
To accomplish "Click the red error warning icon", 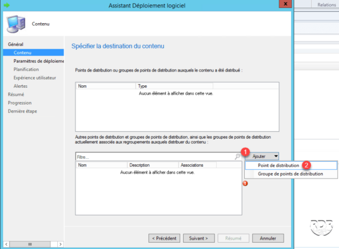I will tap(245, 184).
